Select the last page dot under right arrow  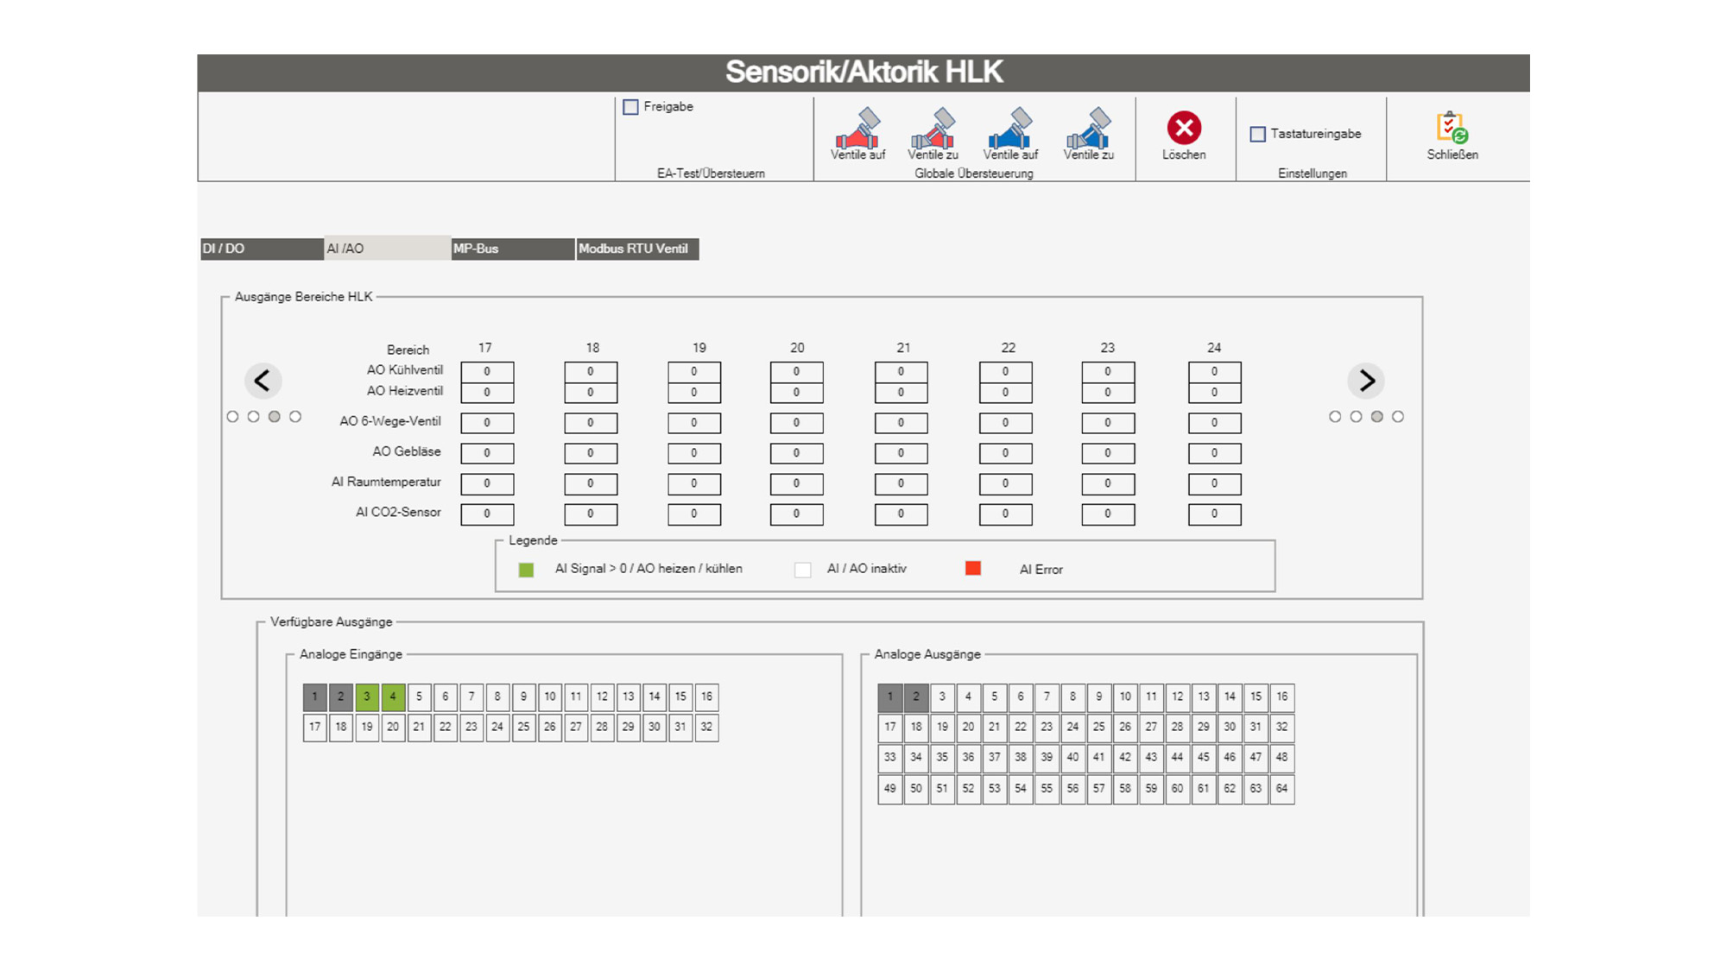(1398, 417)
